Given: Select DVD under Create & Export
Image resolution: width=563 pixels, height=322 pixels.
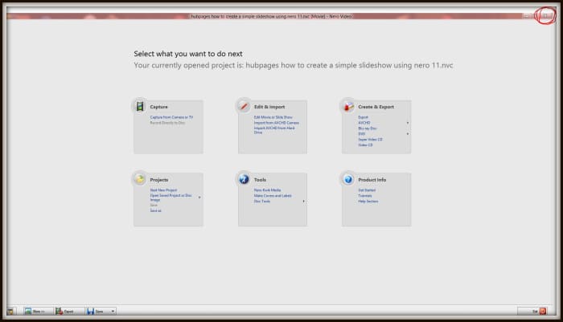Looking at the screenshot, I should 362,134.
